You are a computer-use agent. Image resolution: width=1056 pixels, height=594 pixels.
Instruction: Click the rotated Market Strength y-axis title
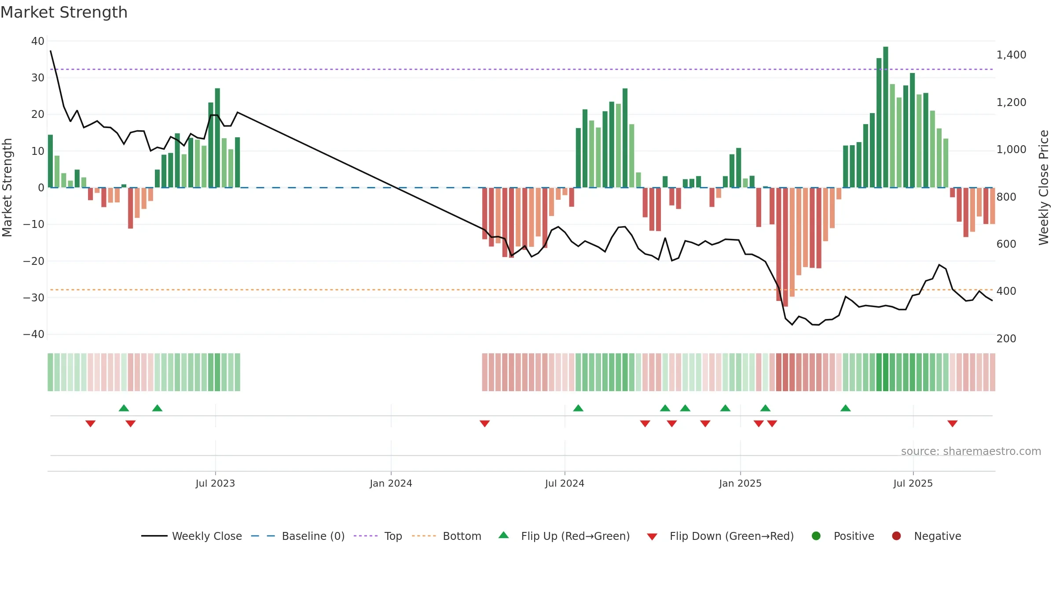(7, 187)
